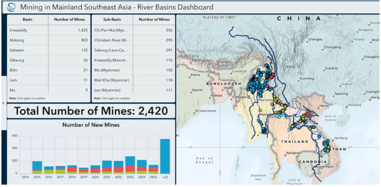
Task: Click the 2020 bar in New Mines chart
Action: [x=95, y=169]
